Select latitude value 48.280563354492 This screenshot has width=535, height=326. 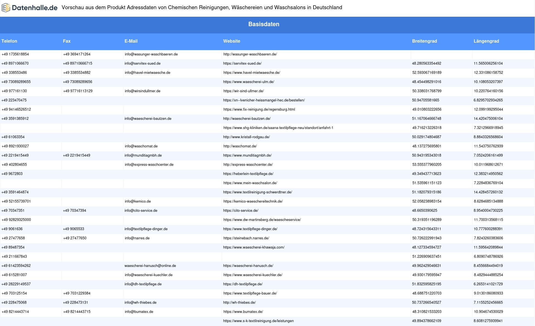pos(427,64)
